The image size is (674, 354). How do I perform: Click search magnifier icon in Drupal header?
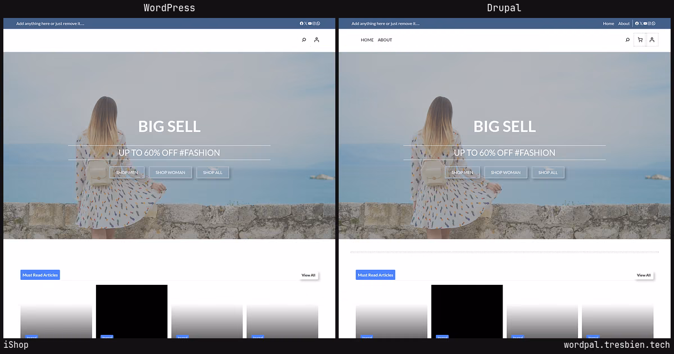coord(627,40)
